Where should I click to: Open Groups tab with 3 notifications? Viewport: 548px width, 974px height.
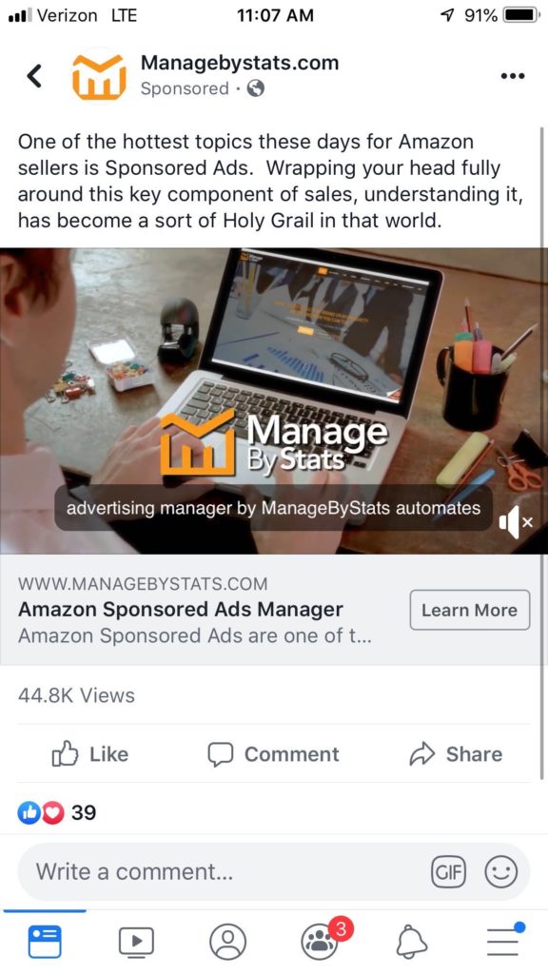click(322, 941)
